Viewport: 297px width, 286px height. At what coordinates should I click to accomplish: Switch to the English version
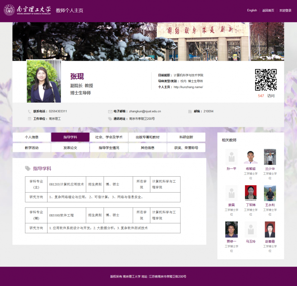pos(252,10)
